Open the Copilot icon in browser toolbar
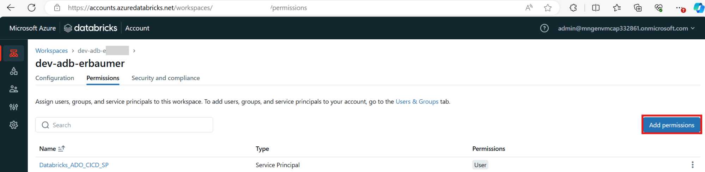The height and width of the screenshot is (172, 705). tap(698, 8)
